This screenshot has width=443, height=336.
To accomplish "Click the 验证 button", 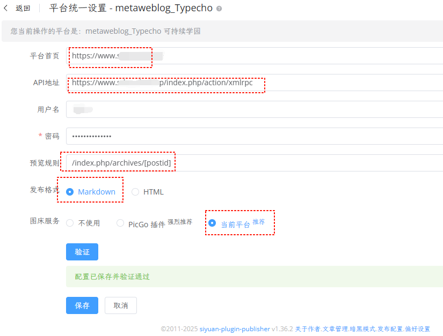I will pyautogui.click(x=82, y=252).
